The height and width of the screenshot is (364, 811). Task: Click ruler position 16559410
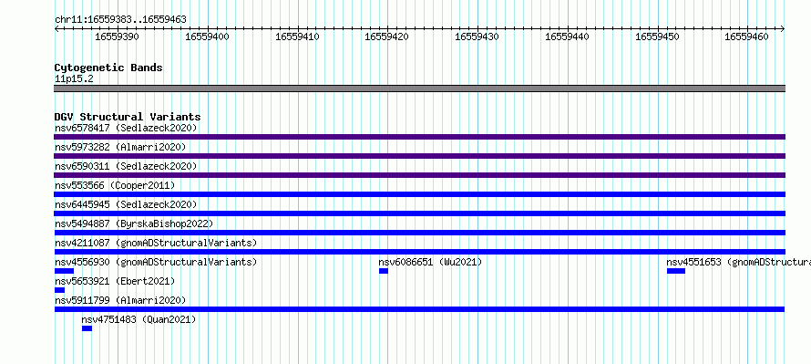coord(297,36)
